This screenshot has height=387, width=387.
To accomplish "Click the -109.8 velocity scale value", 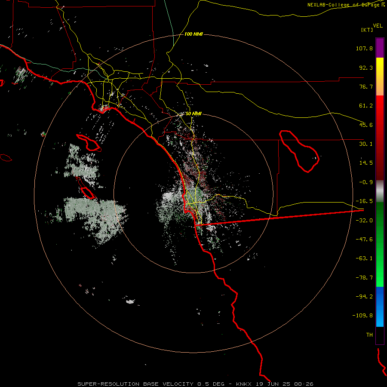I will pos(363,316).
